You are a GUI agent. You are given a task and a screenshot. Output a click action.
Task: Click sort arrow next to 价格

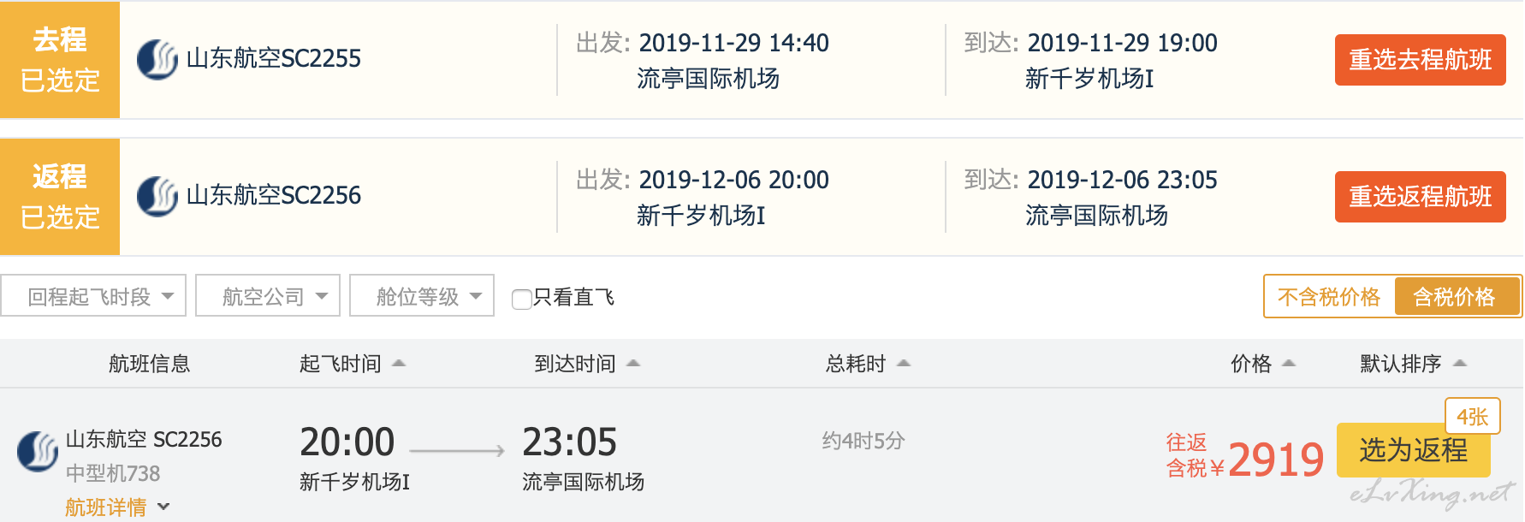tap(1289, 364)
